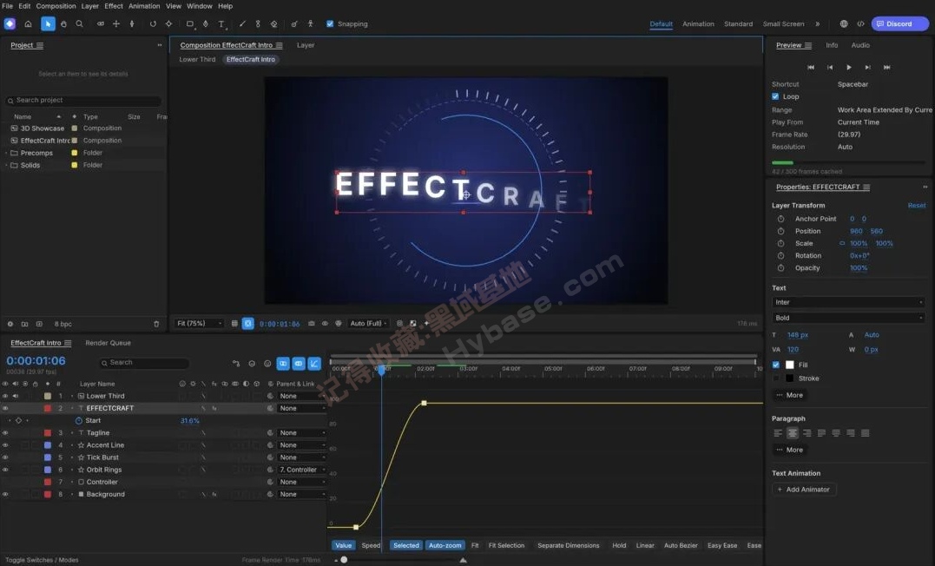Click the Home icon in the toolbar
This screenshot has height=566, width=935.
pyautogui.click(x=28, y=23)
